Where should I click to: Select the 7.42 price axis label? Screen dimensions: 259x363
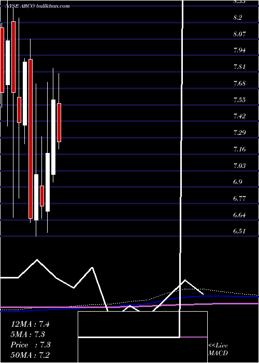pyautogui.click(x=239, y=116)
